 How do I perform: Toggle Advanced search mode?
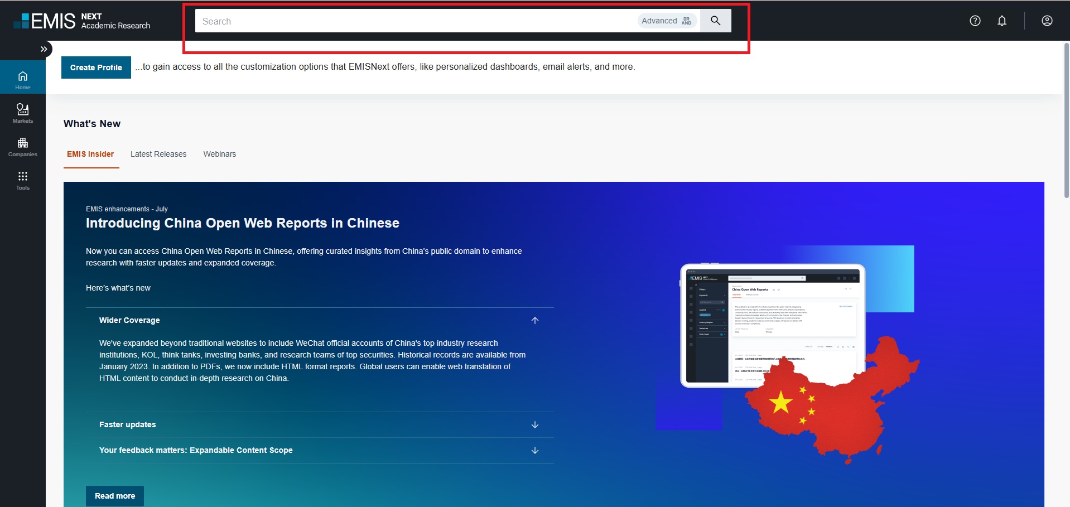tap(667, 21)
